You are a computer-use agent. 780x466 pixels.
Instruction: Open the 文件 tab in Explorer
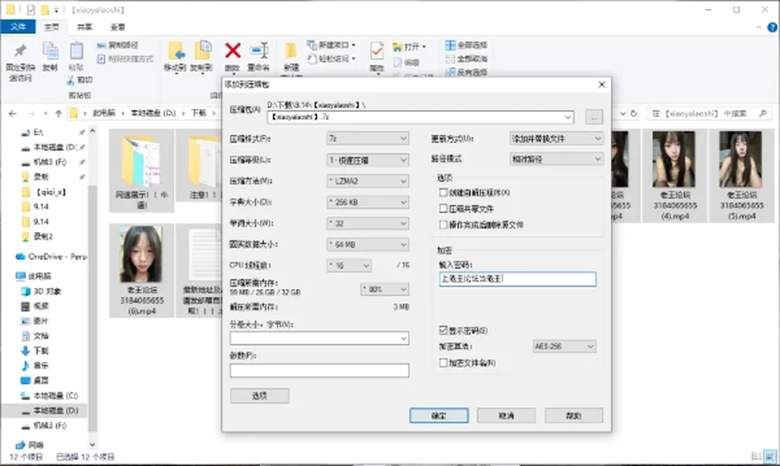click(18, 27)
